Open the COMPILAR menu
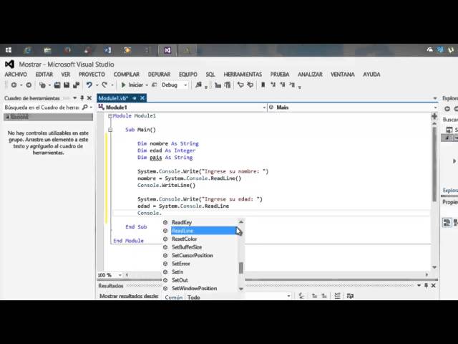Viewport: 458px width, 344px height. pos(127,75)
